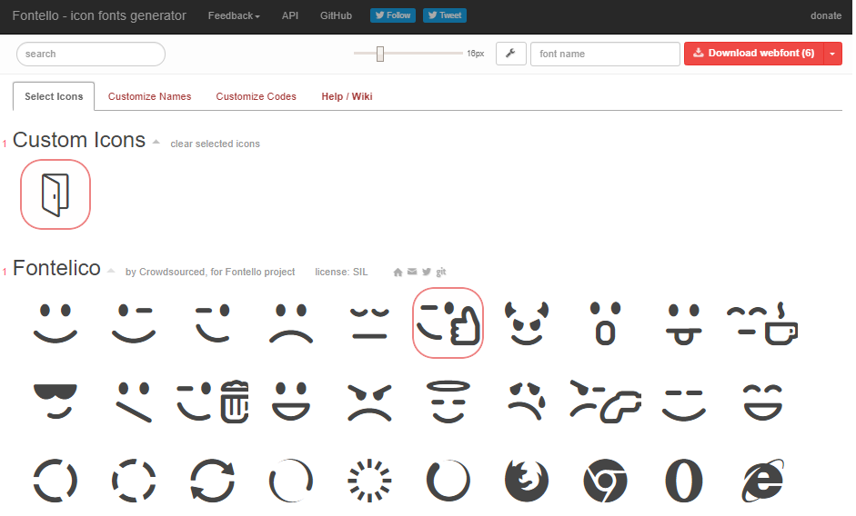Deselect the thumbs-up emoticon icon

(448, 322)
